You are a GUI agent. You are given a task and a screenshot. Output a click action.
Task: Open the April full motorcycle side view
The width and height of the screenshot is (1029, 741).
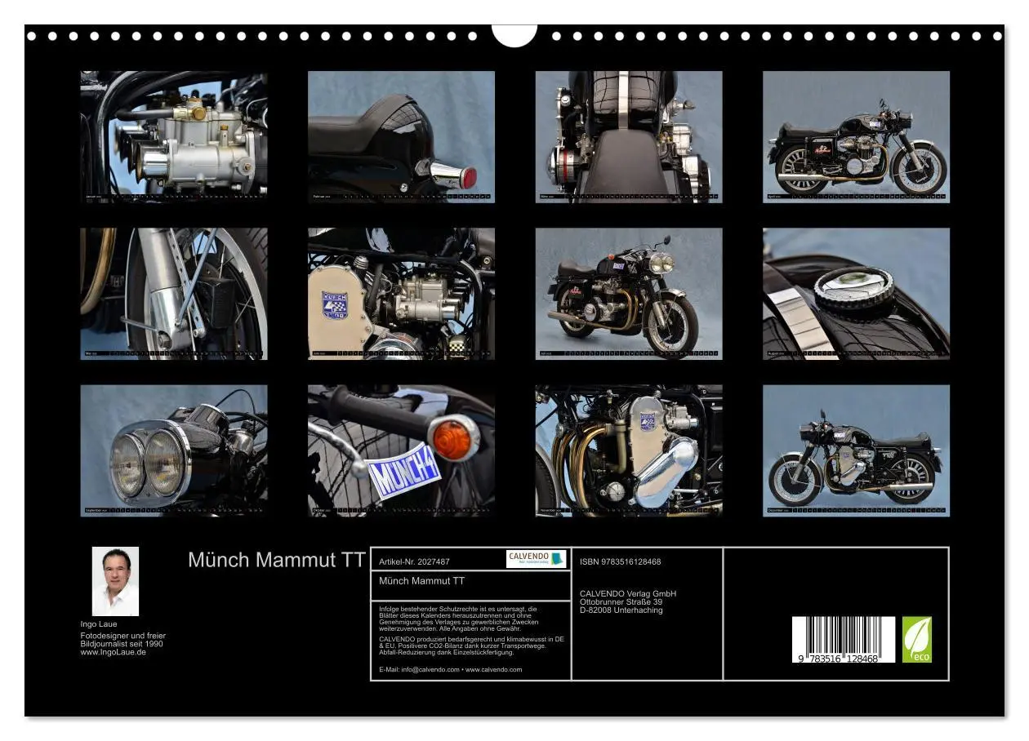click(x=857, y=136)
